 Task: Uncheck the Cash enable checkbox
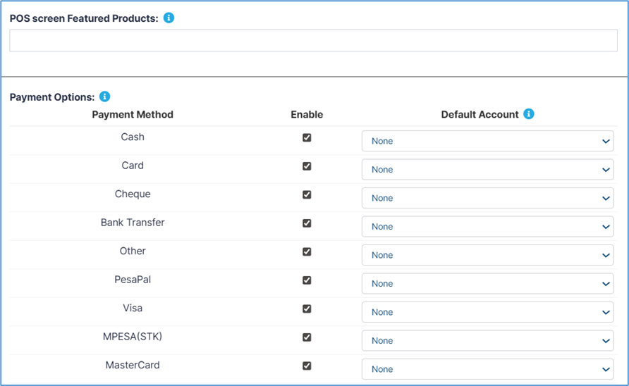(x=307, y=137)
